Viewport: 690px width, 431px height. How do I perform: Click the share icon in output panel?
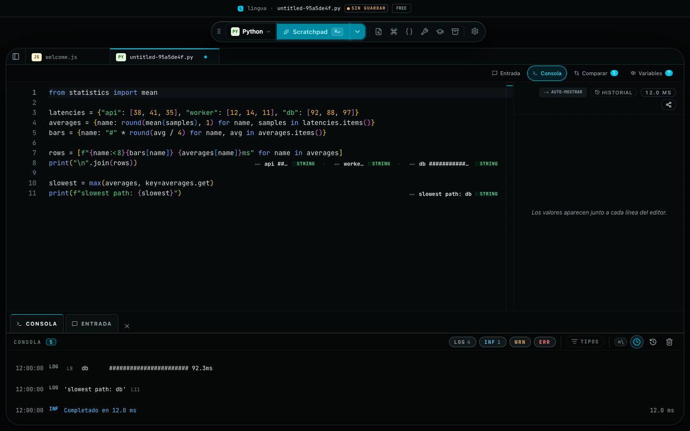[x=668, y=104]
